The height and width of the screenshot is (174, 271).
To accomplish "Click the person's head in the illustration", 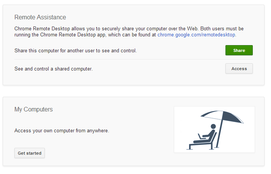I will pos(213,126).
